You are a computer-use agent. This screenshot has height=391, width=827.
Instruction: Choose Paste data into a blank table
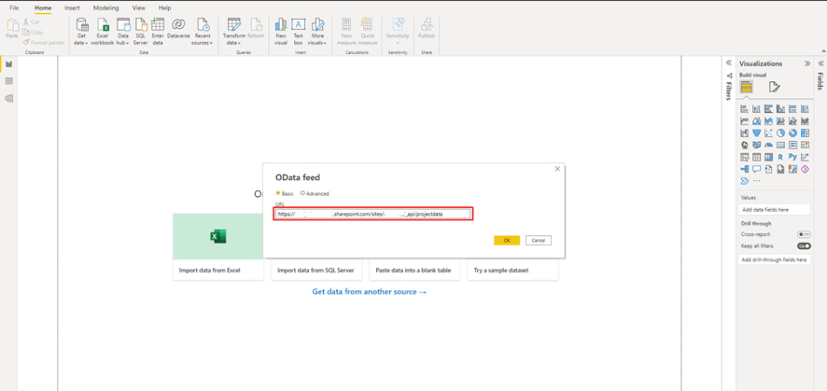point(414,270)
